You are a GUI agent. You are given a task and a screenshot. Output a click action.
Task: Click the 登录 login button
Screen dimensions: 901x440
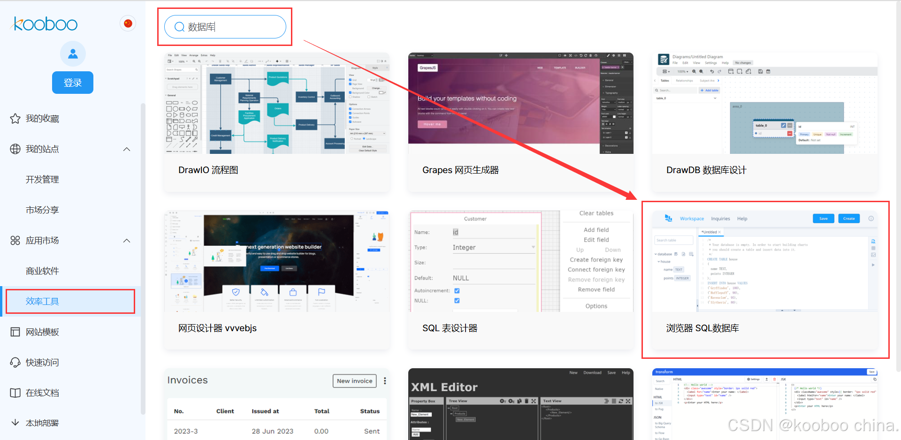tap(73, 83)
